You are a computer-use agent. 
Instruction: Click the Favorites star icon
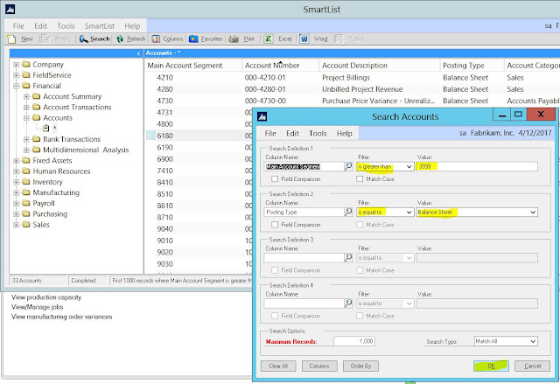coord(193,38)
